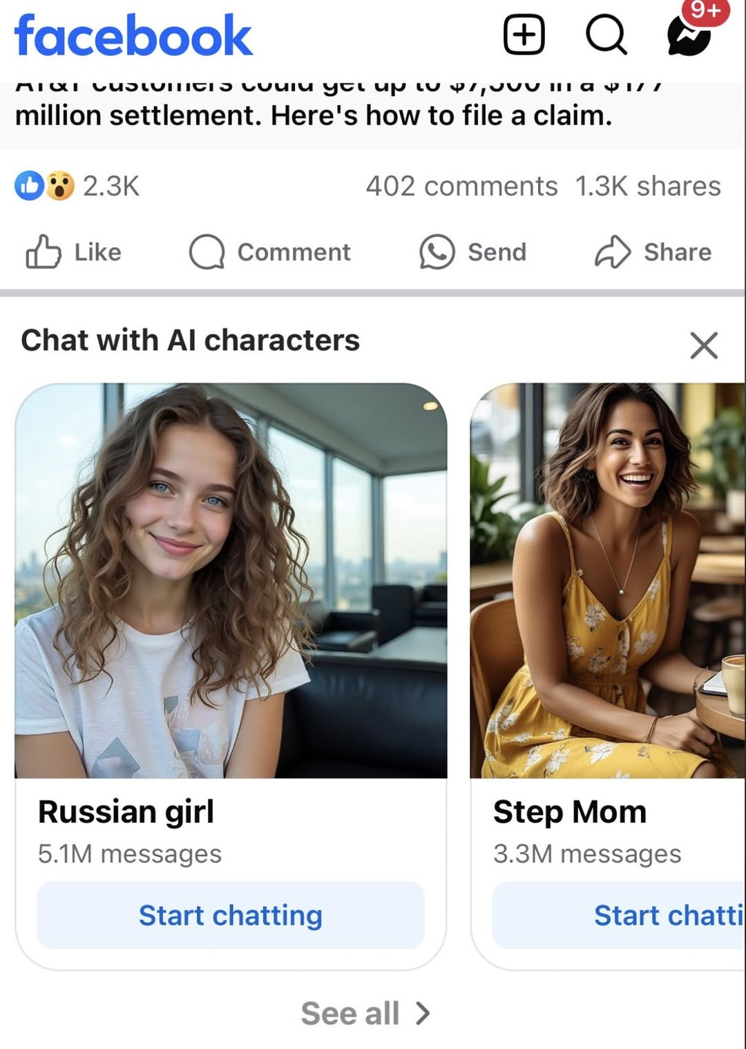Open the AT&T settlement post headline
Image resolution: width=746 pixels, height=1049 pixels.
[314, 114]
